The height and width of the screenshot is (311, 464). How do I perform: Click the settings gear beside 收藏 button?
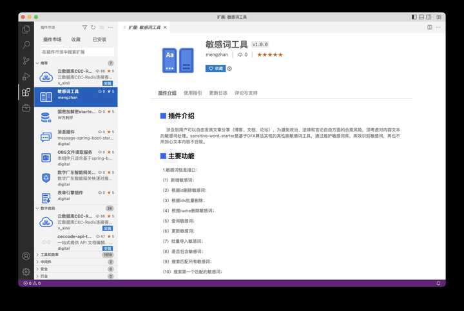[229, 69]
